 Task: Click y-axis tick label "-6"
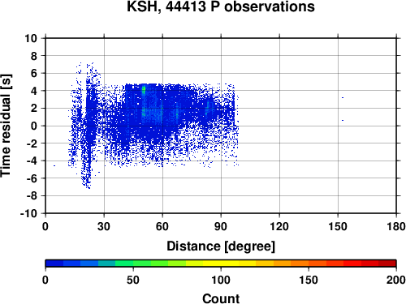tap(32, 178)
